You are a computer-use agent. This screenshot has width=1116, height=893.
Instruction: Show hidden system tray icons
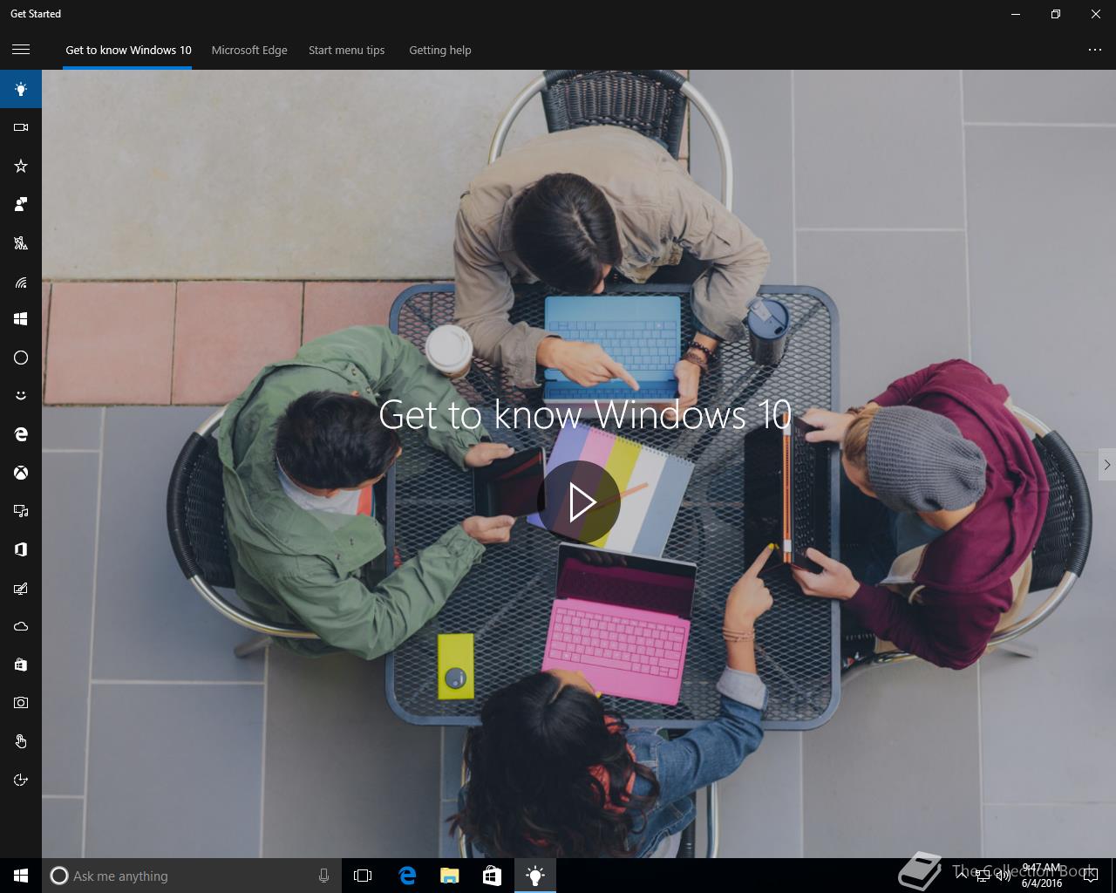(961, 876)
